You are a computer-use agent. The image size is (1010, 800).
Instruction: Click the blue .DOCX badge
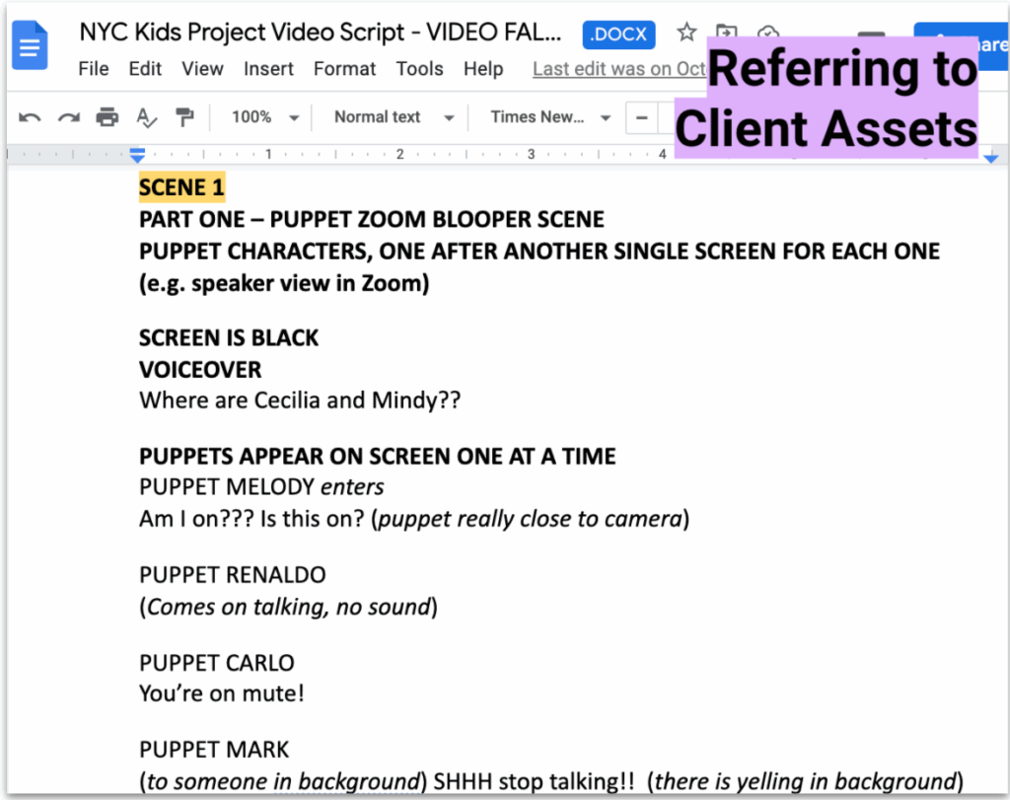[618, 34]
